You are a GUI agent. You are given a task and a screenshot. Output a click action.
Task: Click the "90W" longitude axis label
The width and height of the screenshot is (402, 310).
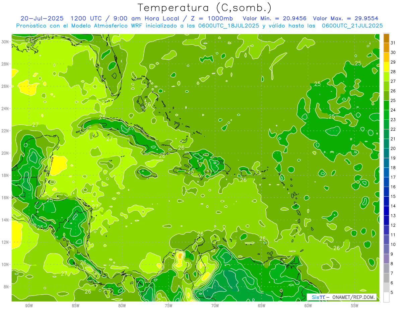[x=29, y=306]
